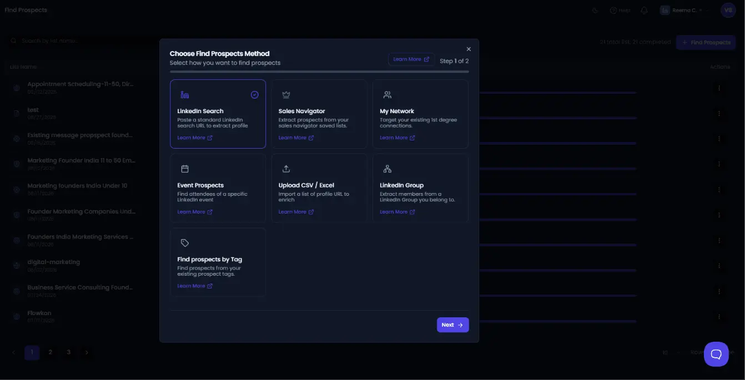Open the digital-marketing list name
The width and height of the screenshot is (745, 380).
click(54, 262)
